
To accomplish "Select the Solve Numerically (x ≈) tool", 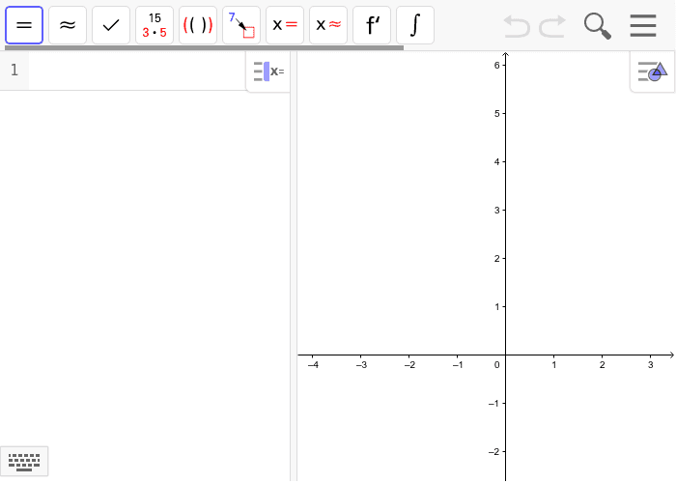I will click(x=328, y=25).
